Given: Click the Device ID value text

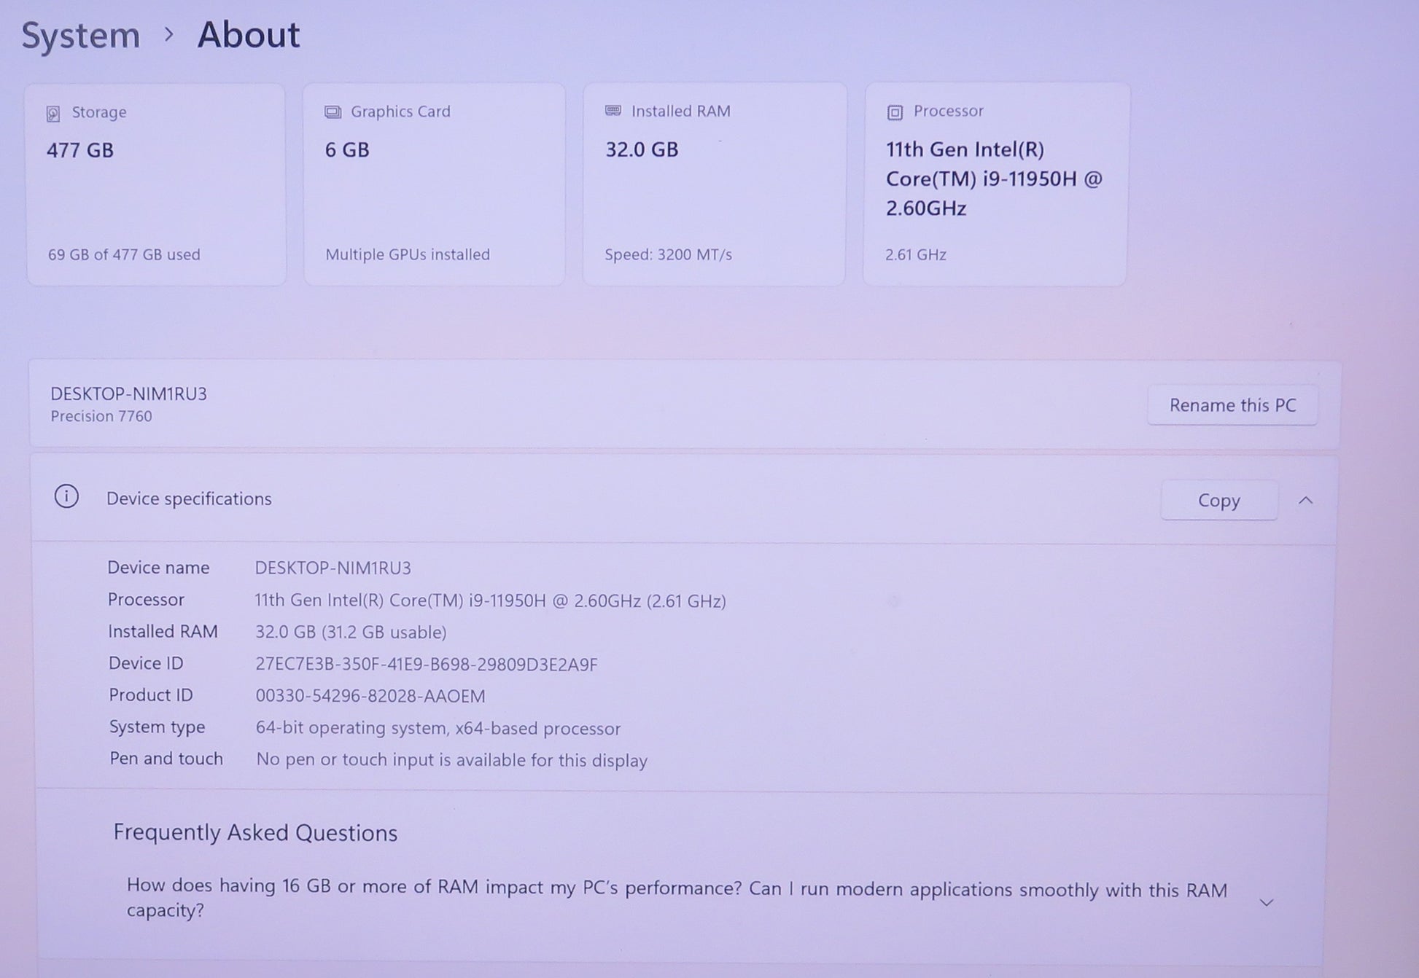Looking at the screenshot, I should tap(426, 664).
